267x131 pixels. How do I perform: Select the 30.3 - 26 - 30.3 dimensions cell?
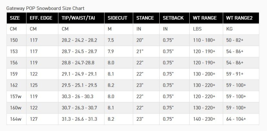81,96
